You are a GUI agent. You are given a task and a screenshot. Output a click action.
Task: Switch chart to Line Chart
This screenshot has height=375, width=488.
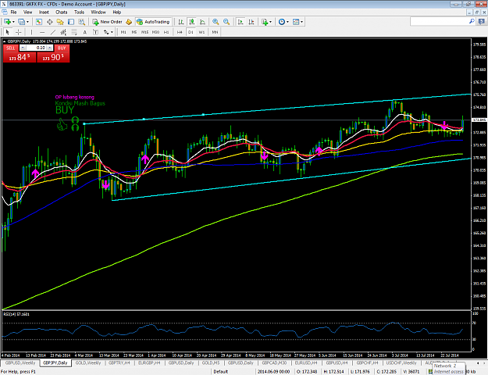[x=202, y=22]
